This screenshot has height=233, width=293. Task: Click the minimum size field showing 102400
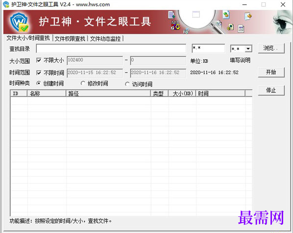(x=95, y=61)
